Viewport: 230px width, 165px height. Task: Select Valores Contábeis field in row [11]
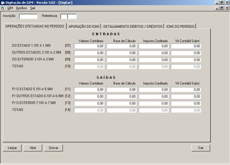tap(89, 90)
